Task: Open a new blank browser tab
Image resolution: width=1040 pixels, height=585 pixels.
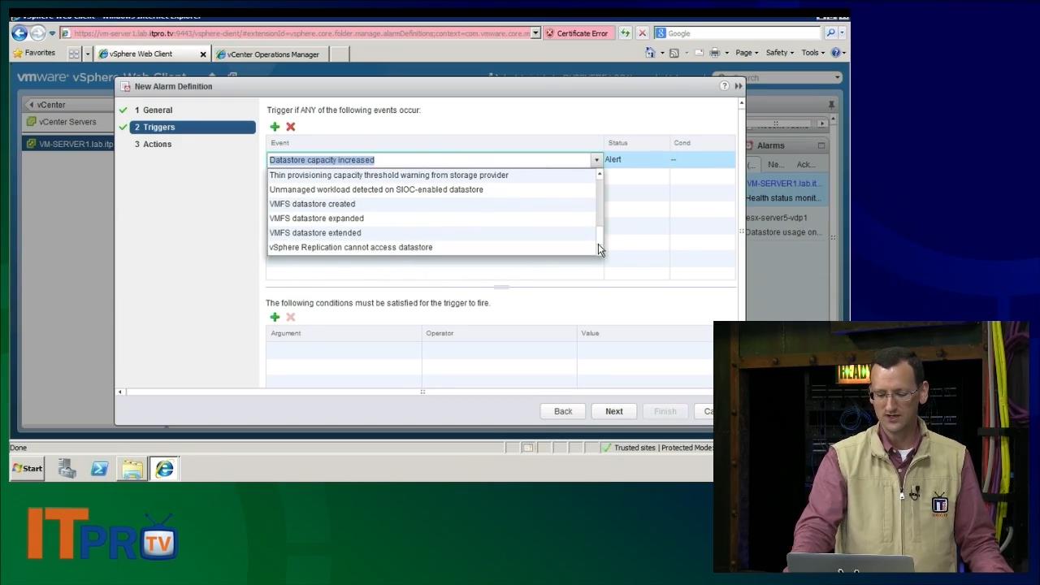Action: (339, 54)
